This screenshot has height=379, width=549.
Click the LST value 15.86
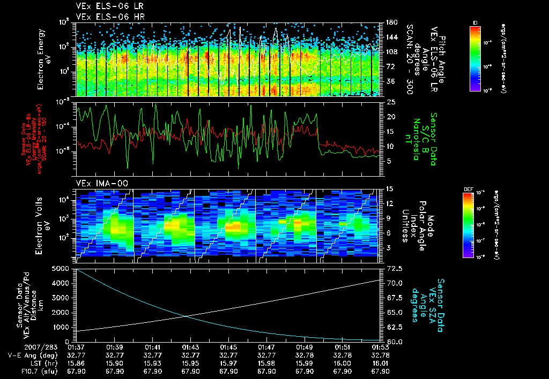coord(76,363)
